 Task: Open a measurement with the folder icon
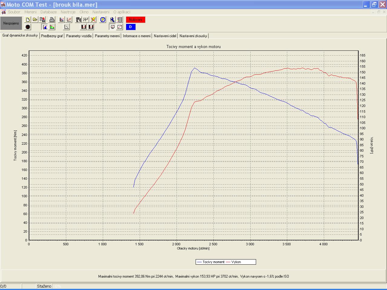[x=35, y=20]
